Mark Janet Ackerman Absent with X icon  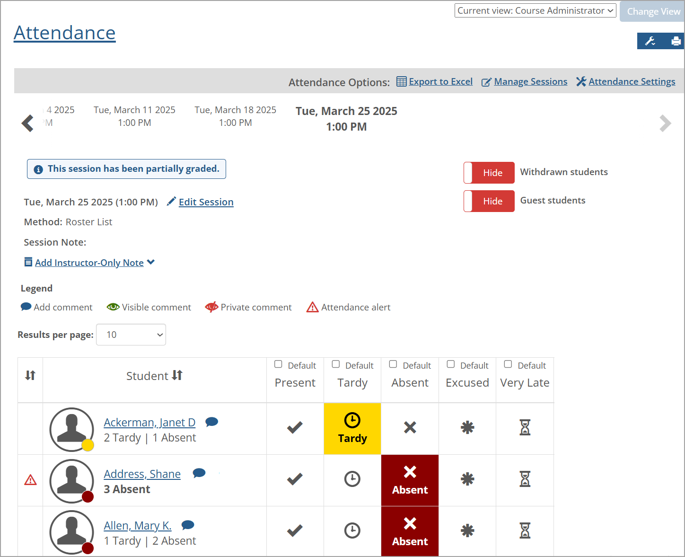coord(410,428)
